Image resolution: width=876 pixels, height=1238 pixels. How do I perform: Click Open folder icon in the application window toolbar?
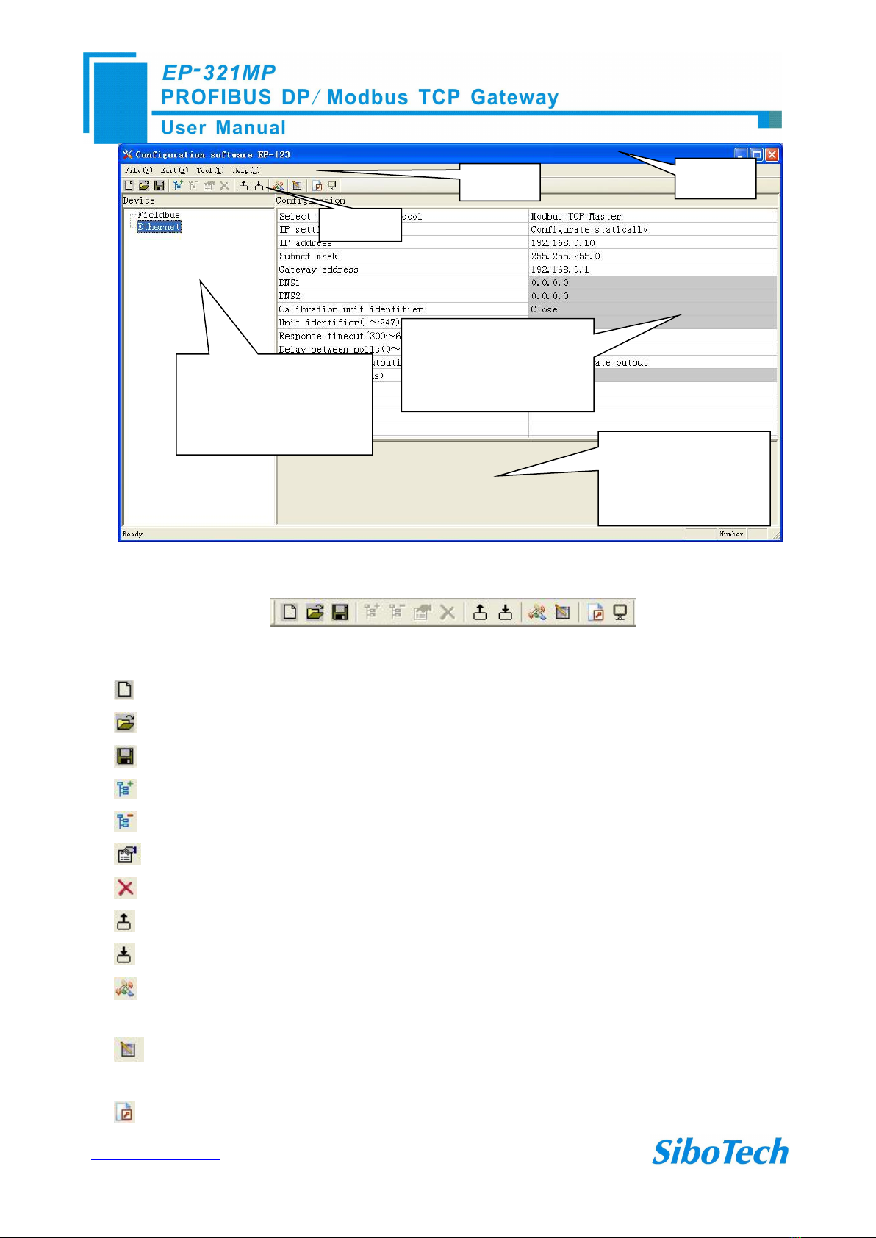[x=144, y=186]
